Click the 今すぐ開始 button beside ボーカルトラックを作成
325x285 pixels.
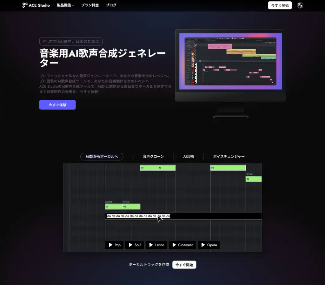184,265
